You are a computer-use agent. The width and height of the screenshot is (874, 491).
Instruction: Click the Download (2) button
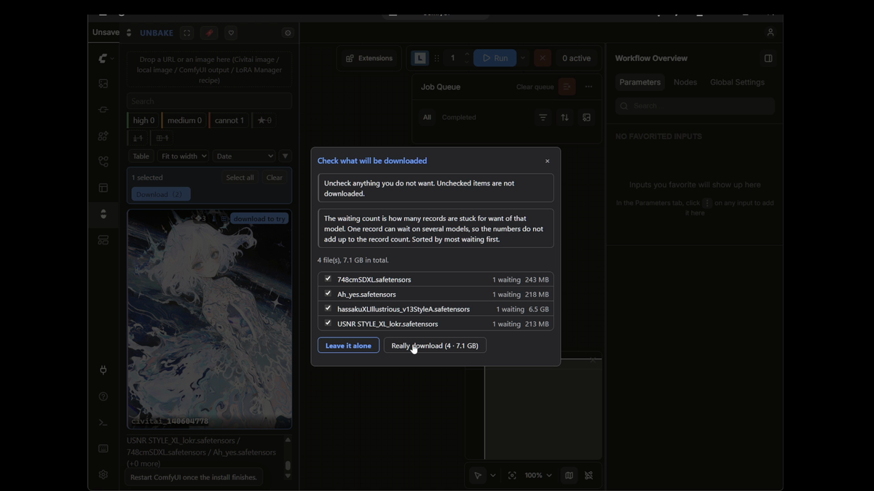161,194
